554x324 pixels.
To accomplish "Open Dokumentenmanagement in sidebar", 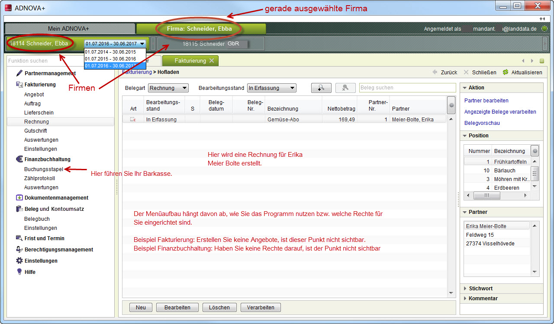I will click(56, 198).
